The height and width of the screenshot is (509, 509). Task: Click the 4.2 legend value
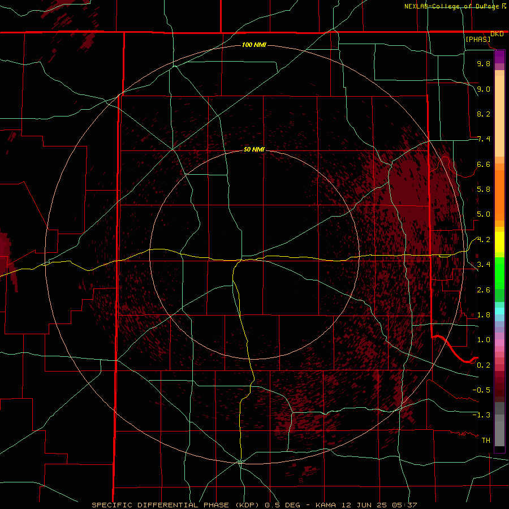coord(484,240)
